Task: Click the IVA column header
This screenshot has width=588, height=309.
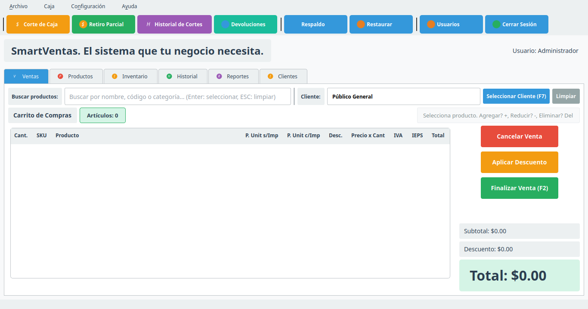Action: pyautogui.click(x=398, y=136)
